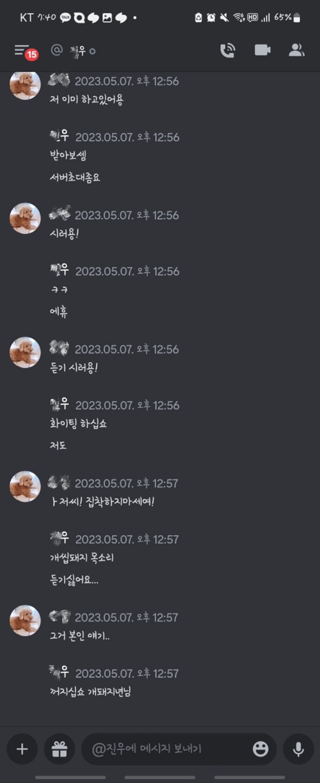Tap the KakaoTalk notification icon in status bar
The width and height of the screenshot is (320, 783).
point(66,17)
